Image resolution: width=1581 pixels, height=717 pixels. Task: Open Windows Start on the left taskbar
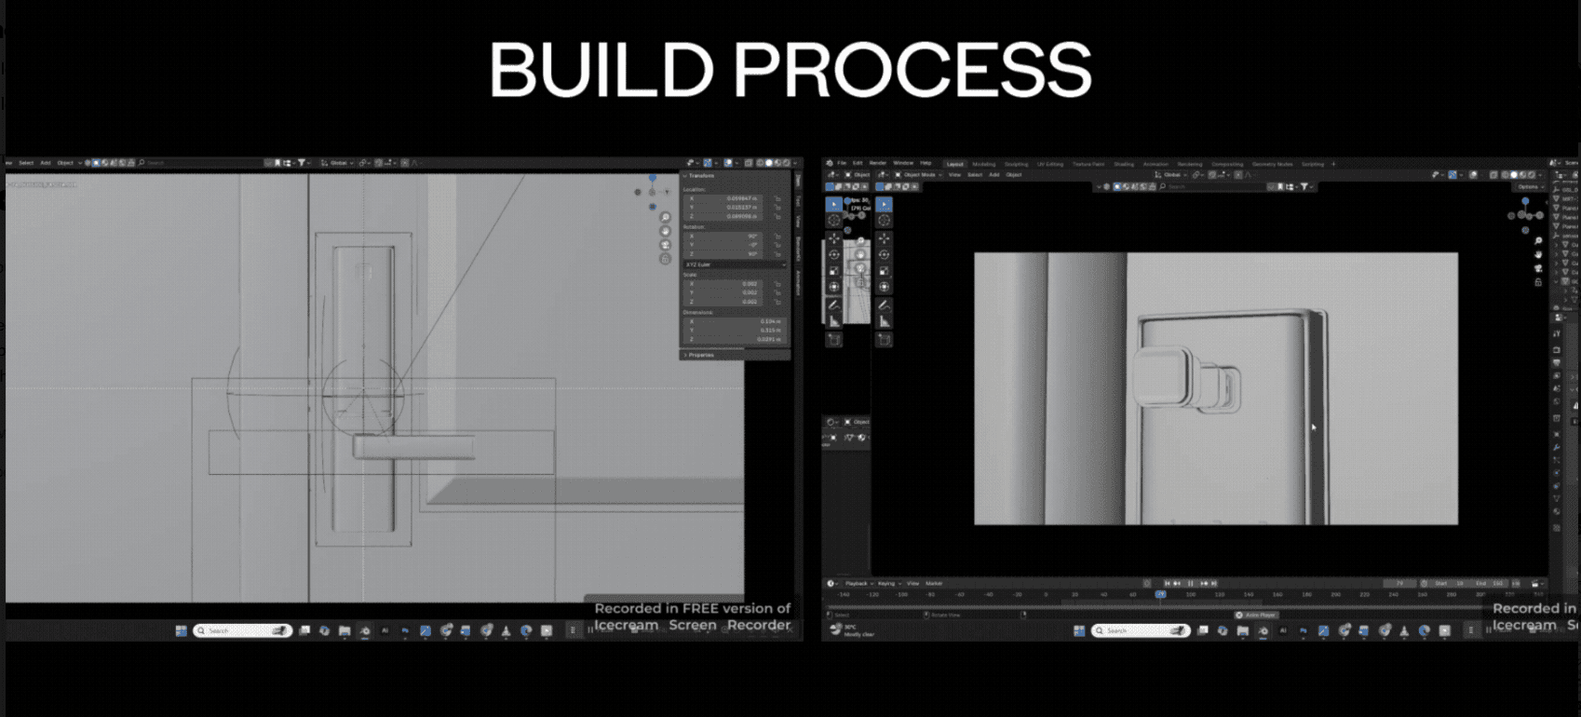(x=181, y=630)
